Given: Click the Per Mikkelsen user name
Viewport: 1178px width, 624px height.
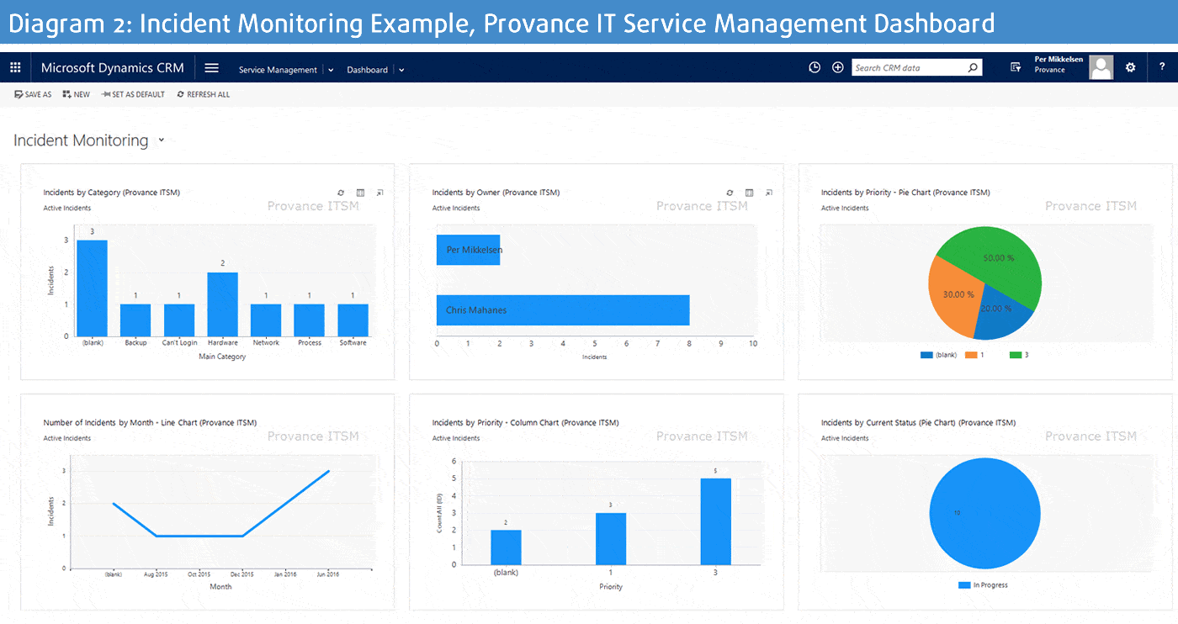Looking at the screenshot, I should coord(1059,60).
